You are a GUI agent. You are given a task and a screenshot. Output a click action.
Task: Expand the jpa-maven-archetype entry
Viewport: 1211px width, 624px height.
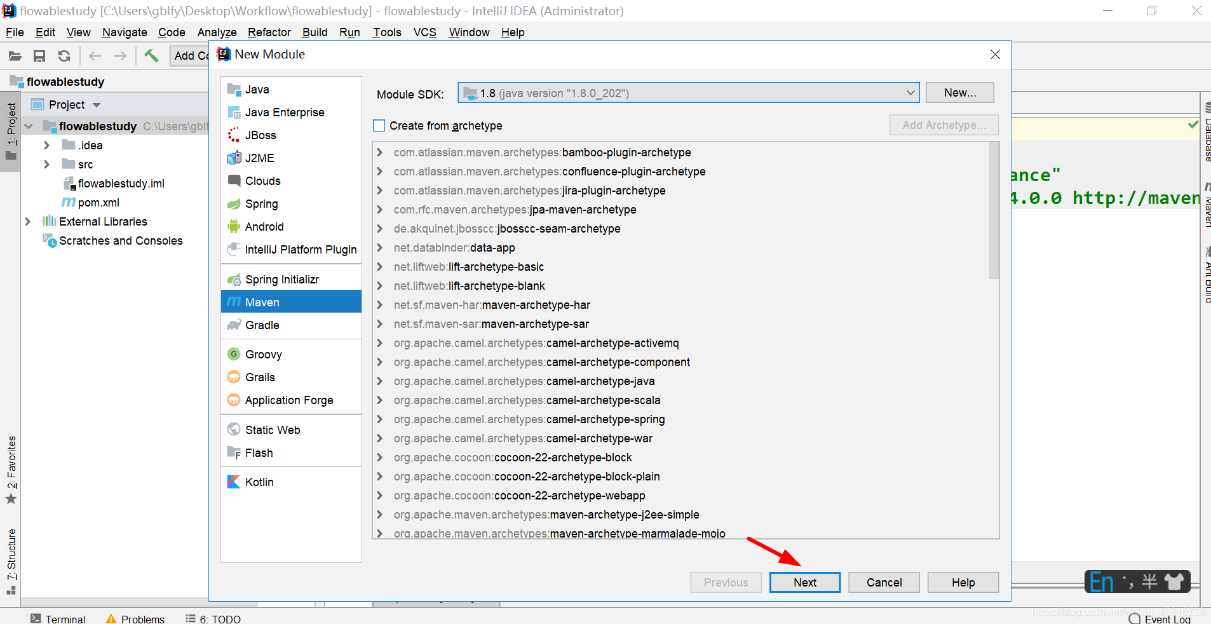click(x=380, y=210)
